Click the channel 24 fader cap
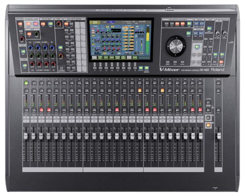The width and height of the screenshot is (245, 196). (200, 136)
